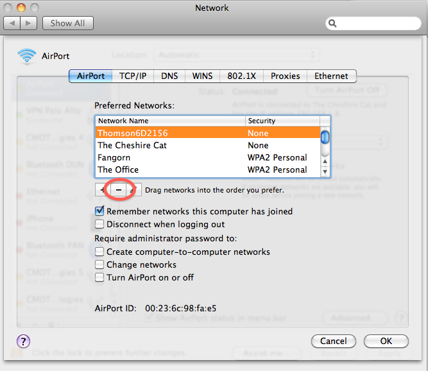Toggle Turn AirPort on or off checkbox

click(99, 277)
